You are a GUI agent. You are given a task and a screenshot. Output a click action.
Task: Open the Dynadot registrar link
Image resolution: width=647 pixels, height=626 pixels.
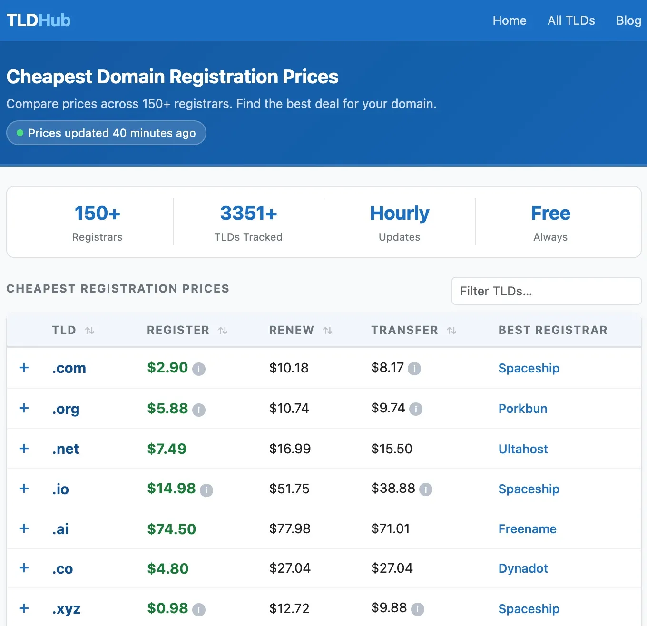click(x=523, y=568)
